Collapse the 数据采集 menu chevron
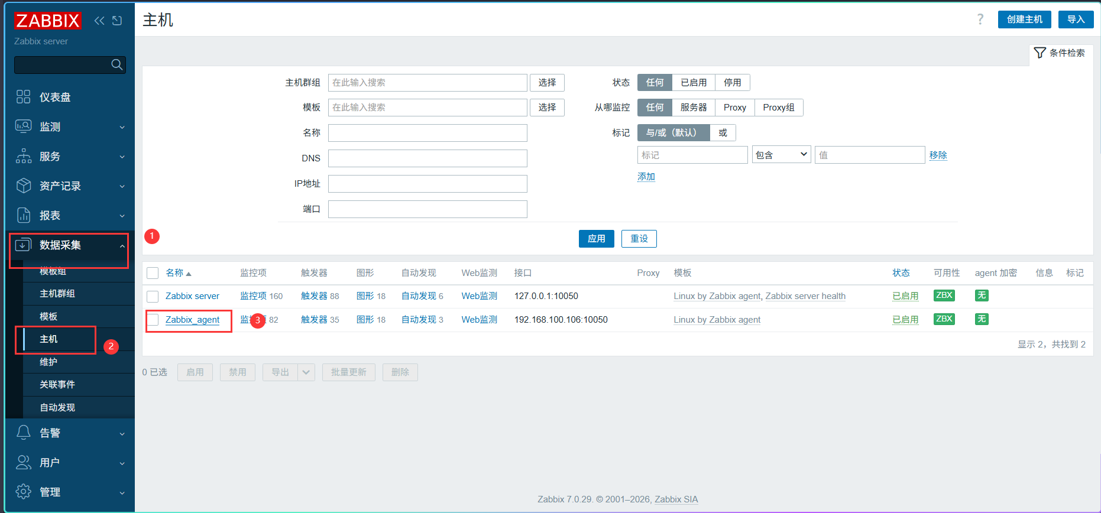This screenshot has height=513, width=1101. click(x=122, y=245)
